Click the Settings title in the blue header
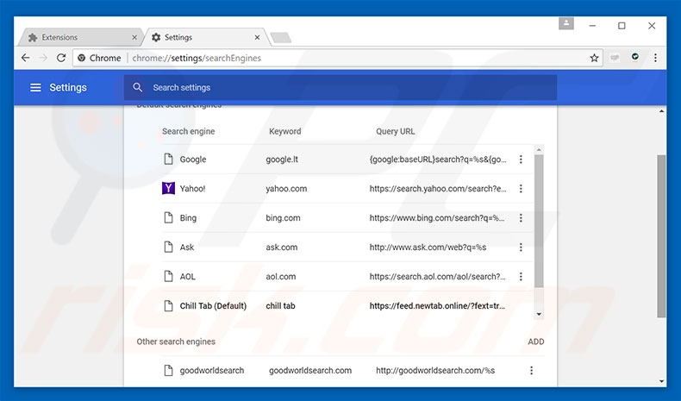Image resolution: width=681 pixels, height=401 pixels. pyautogui.click(x=68, y=88)
